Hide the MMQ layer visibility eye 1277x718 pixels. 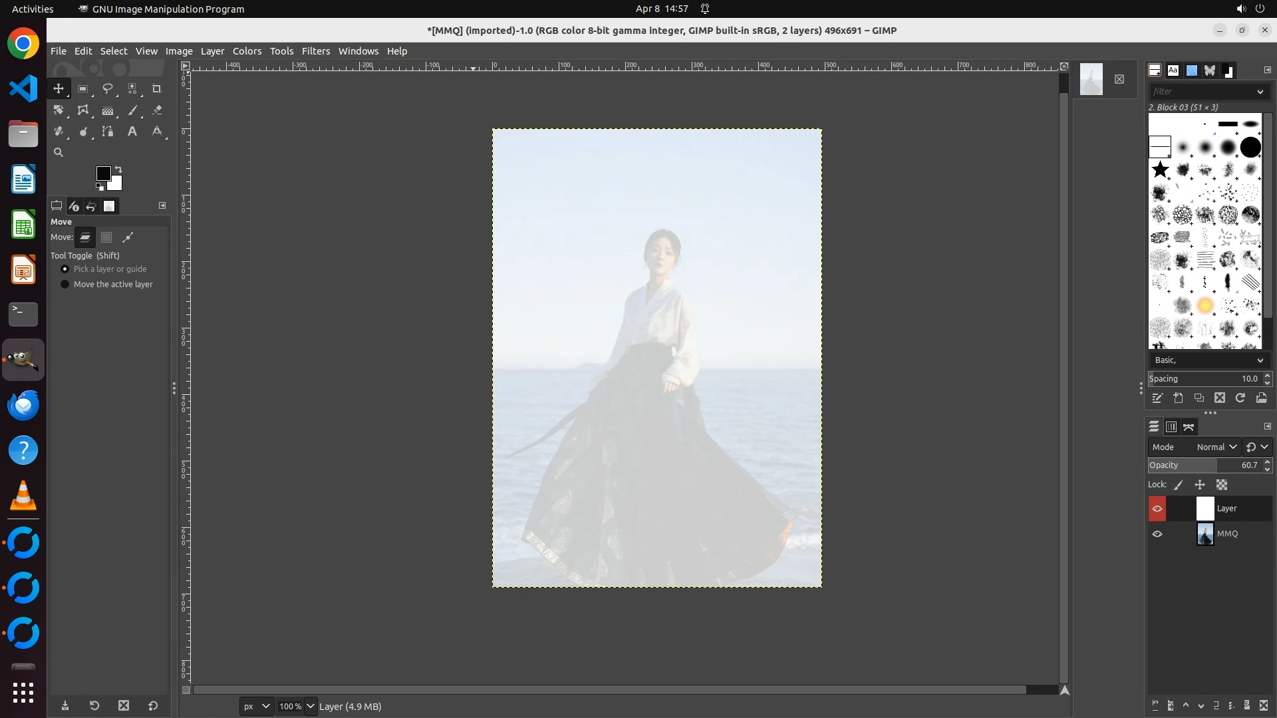pyautogui.click(x=1157, y=534)
